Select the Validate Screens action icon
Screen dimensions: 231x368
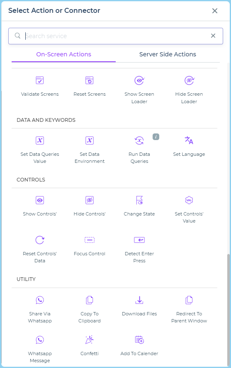40,80
